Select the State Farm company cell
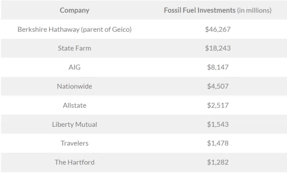The image size is (287, 173). pyautogui.click(x=75, y=48)
